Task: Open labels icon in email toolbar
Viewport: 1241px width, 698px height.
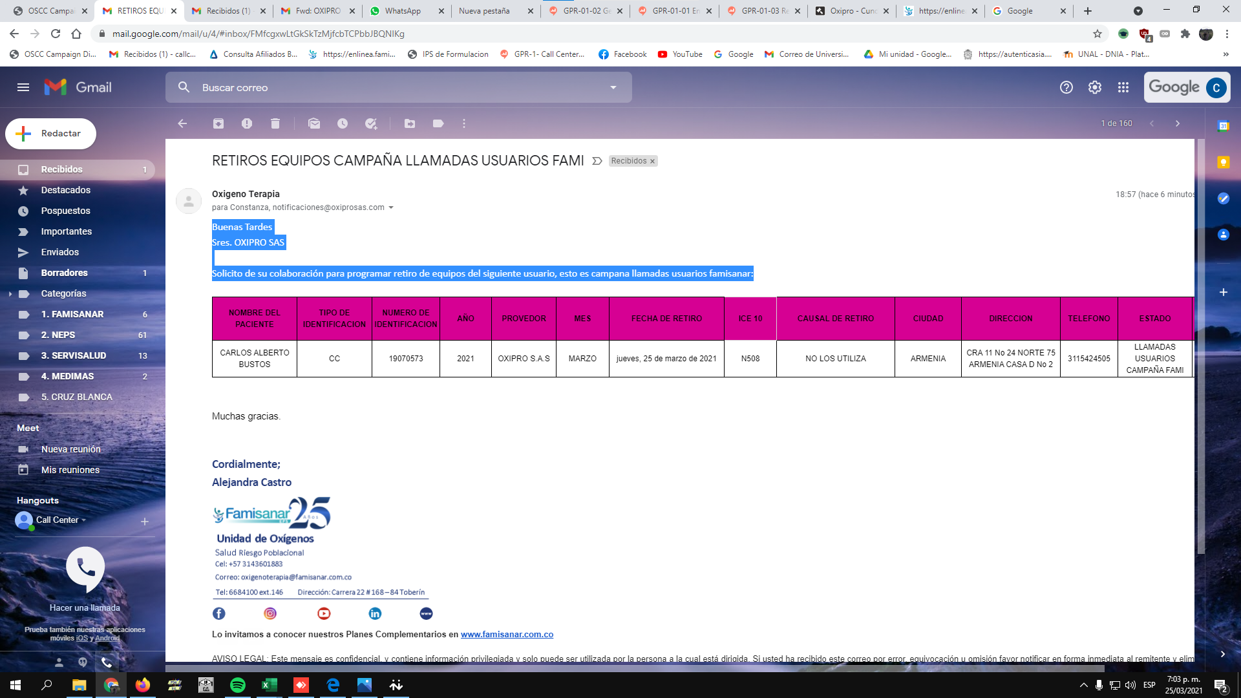Action: (438, 123)
